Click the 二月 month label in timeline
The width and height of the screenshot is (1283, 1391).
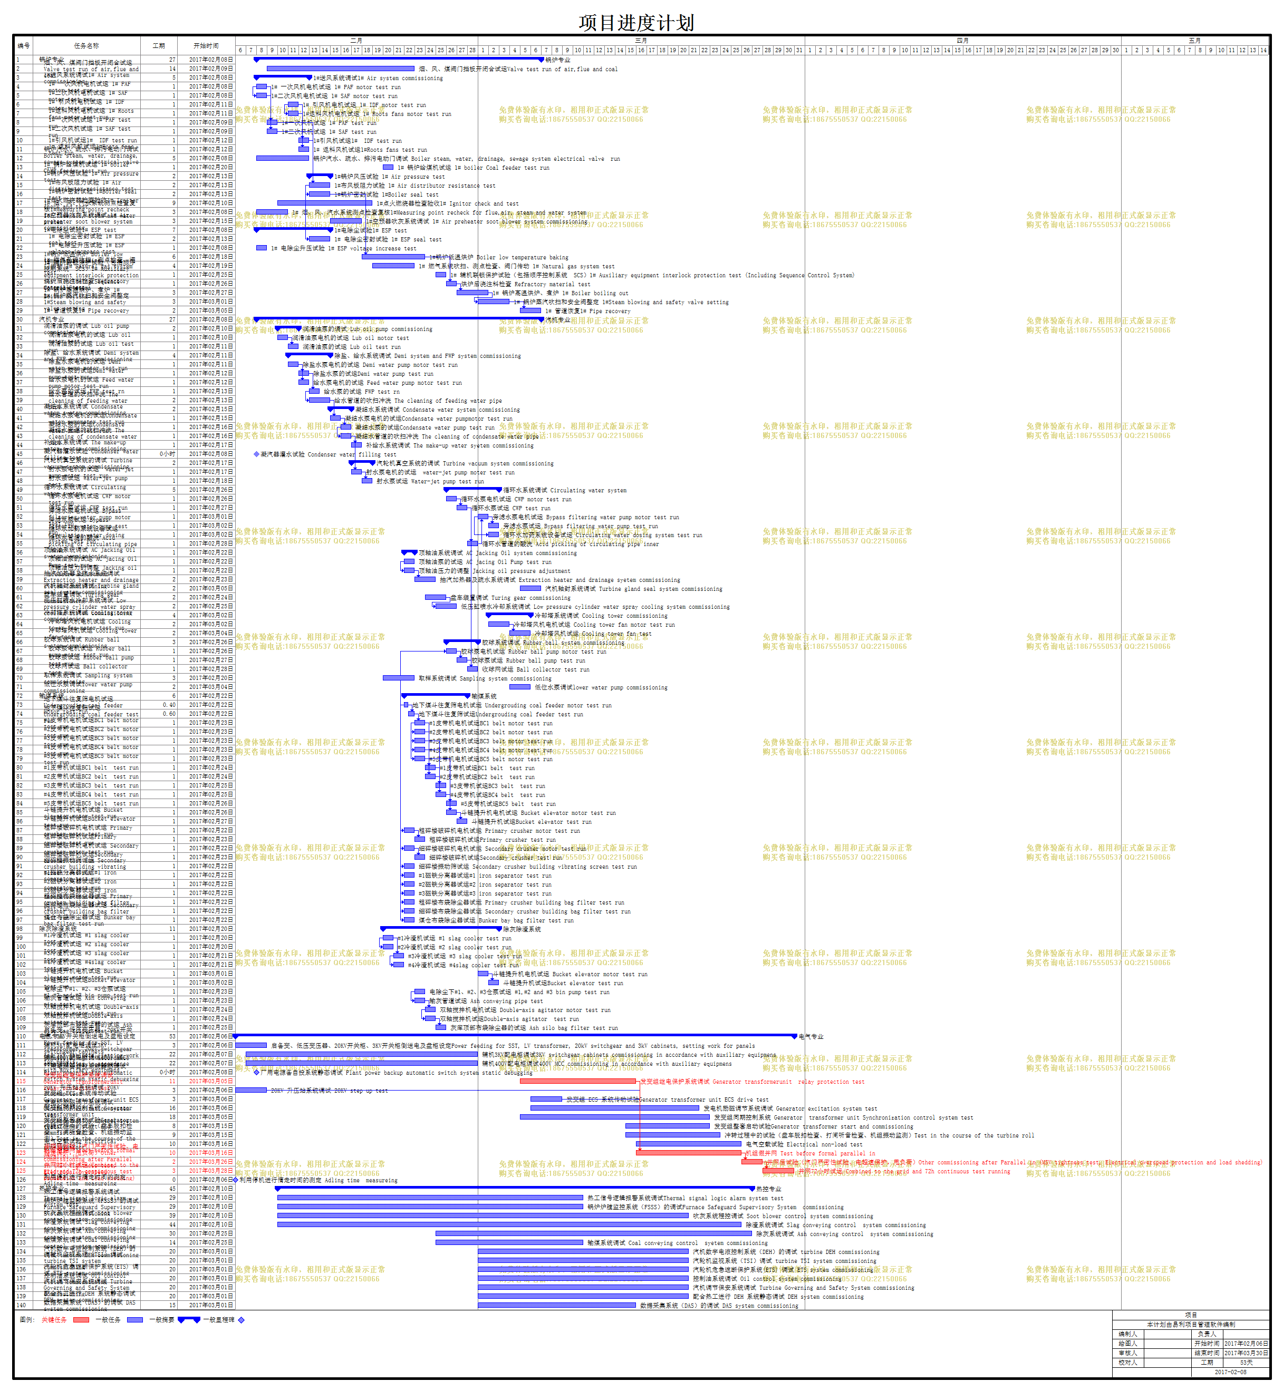(x=356, y=41)
